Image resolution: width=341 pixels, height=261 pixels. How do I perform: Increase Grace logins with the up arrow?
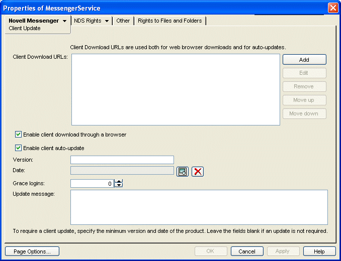coord(119,181)
